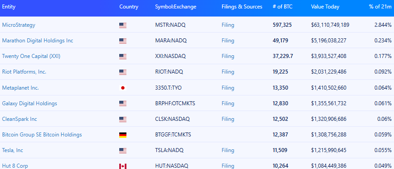Click the Entity column header
The image size is (394, 169).
coord(9,7)
